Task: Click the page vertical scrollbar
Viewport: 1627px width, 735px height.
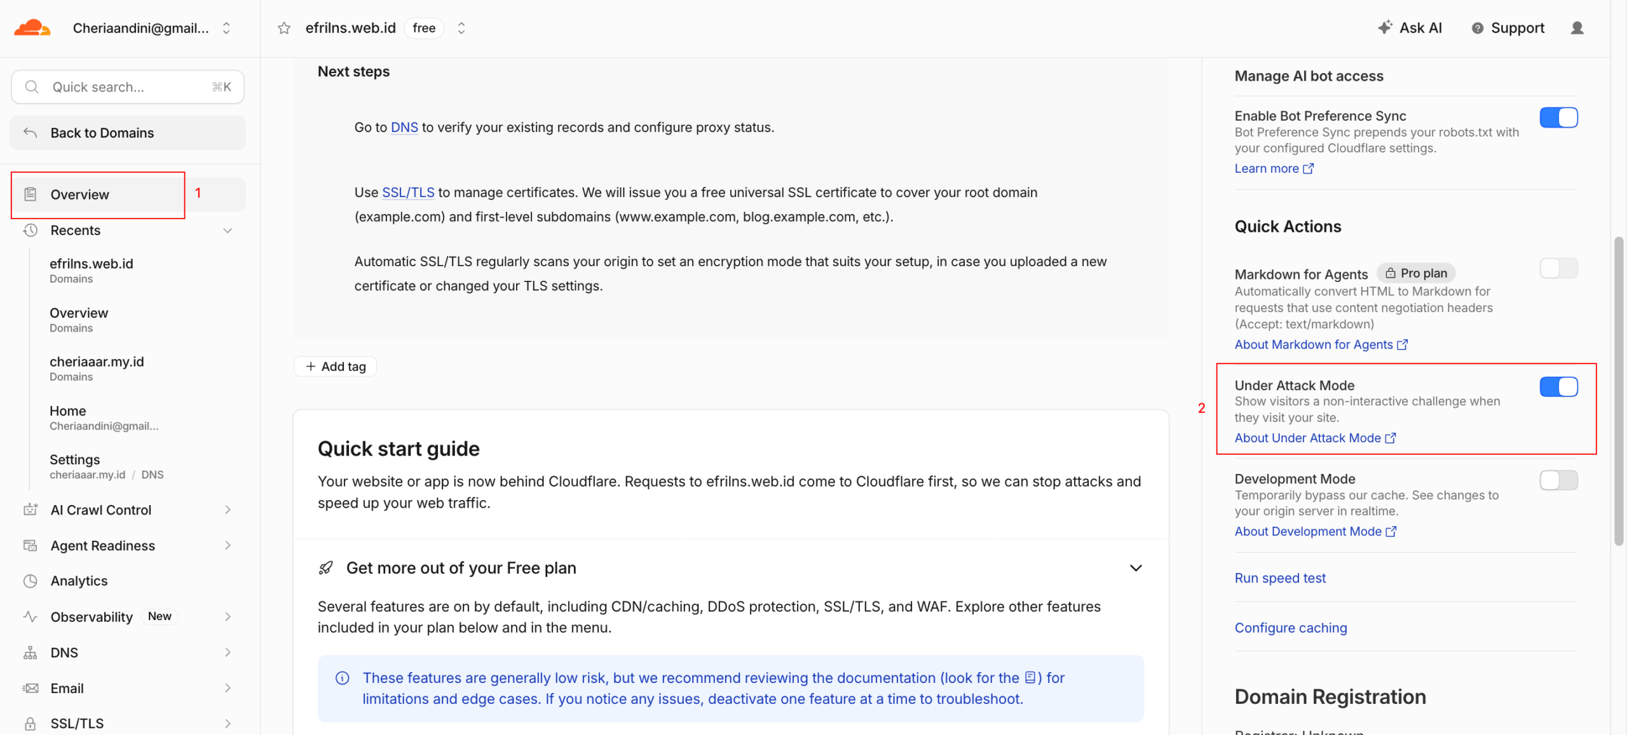Action: point(1618,391)
